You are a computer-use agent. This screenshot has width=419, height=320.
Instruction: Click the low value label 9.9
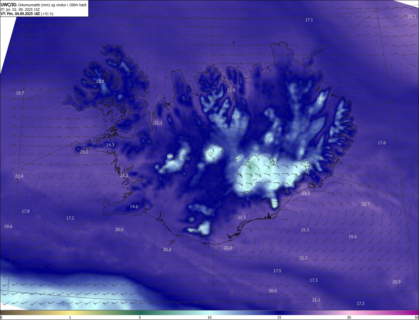pyautogui.click(x=22, y=296)
